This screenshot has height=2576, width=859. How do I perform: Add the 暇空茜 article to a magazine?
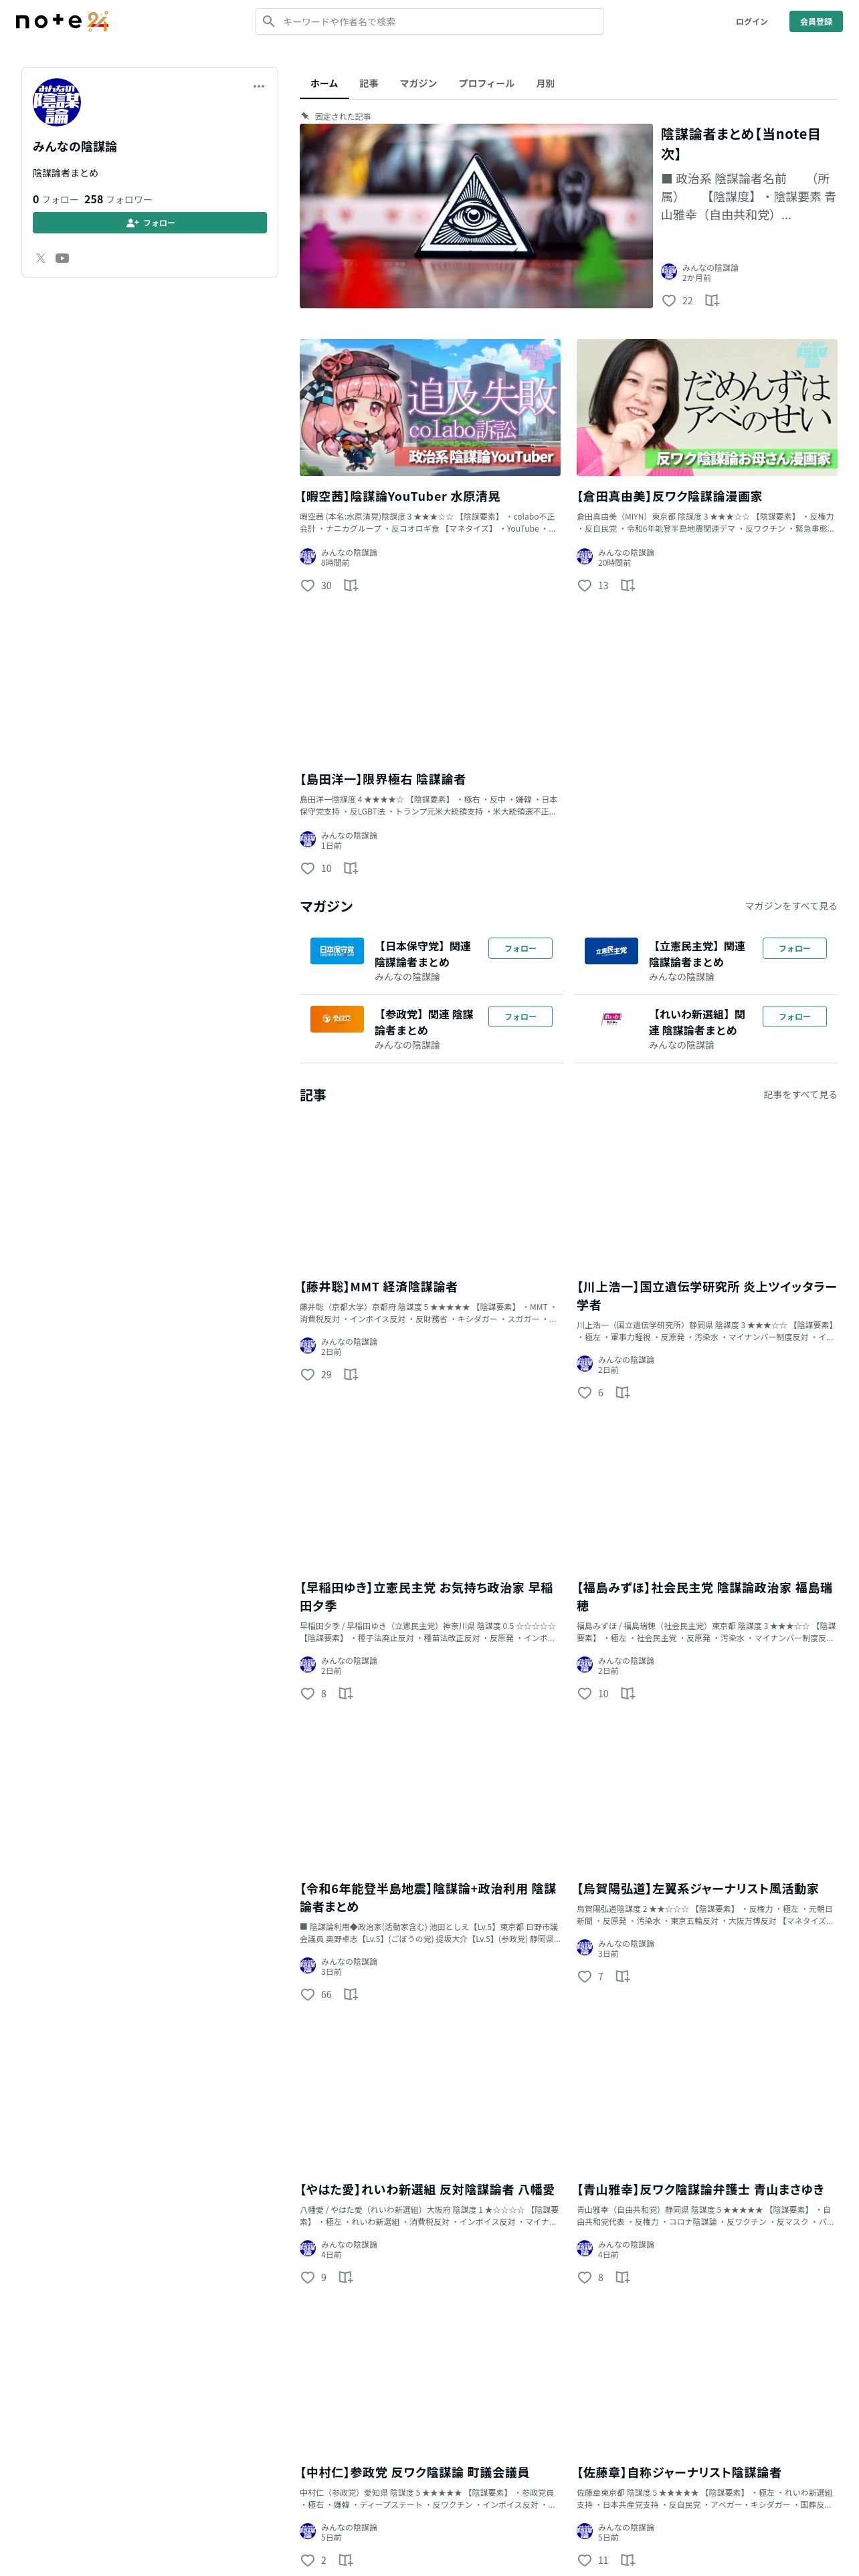coord(351,585)
